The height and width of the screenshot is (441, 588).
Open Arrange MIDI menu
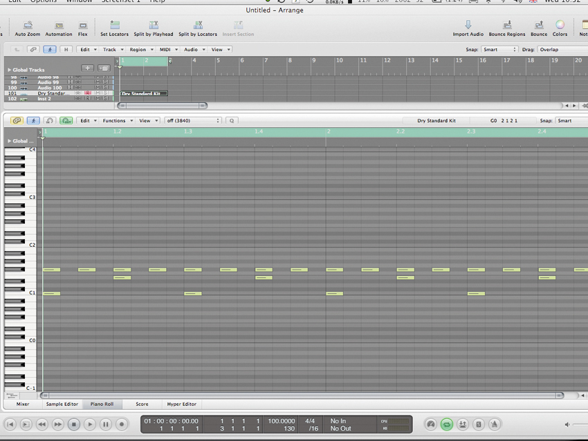168,50
